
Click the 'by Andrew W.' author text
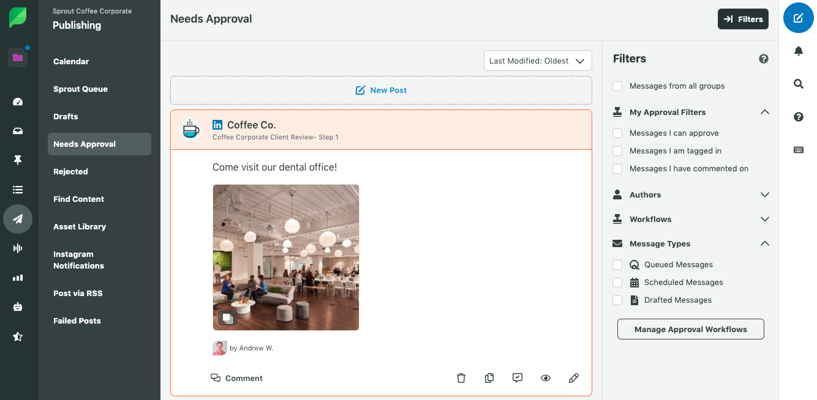coord(252,348)
